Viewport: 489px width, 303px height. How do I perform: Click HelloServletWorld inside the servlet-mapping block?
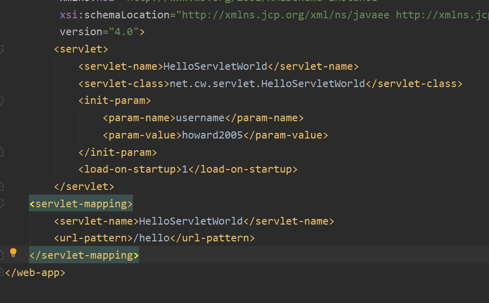[x=191, y=221]
